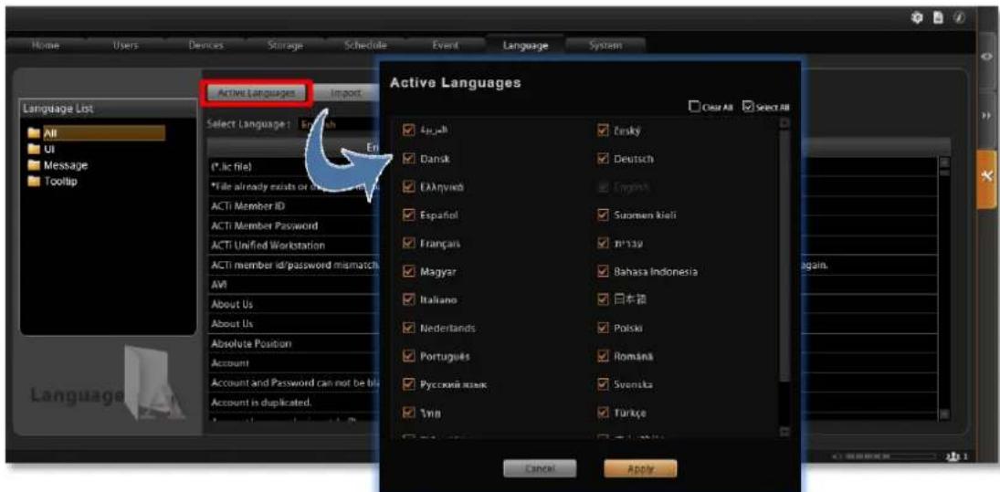Viewport: 1000px width, 492px height.
Task: Select the "Absolute Position" row
Action: [x=293, y=343]
